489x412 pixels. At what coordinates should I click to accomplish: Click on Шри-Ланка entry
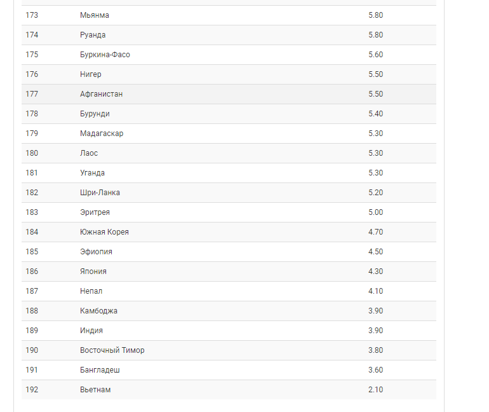(100, 193)
